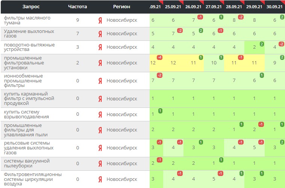Image resolution: width=285 pixels, height=188 pixels.
Task: Open the 28.09.21 date column
Action: [x=234, y=7]
